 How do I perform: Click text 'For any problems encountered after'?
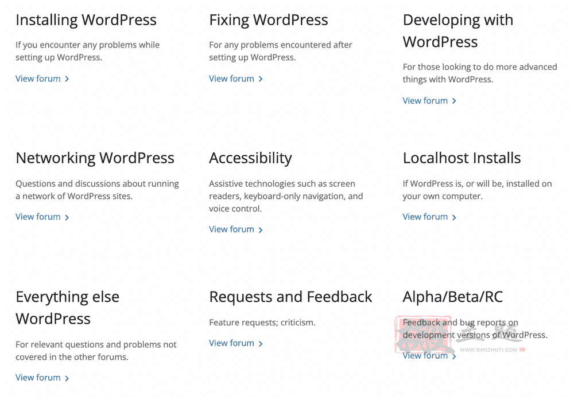point(281,45)
